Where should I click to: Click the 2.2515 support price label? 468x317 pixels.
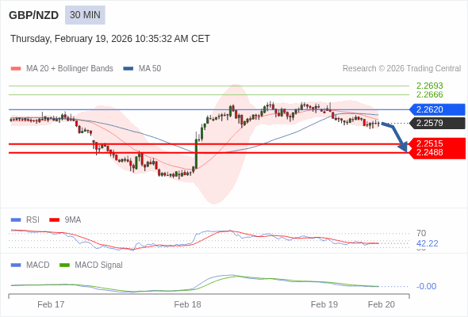[429, 143]
